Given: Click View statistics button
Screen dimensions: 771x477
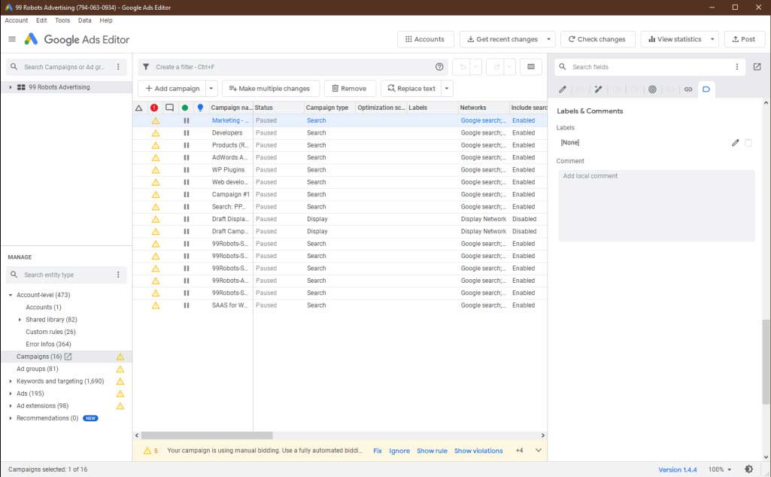Looking at the screenshot, I should coord(675,39).
